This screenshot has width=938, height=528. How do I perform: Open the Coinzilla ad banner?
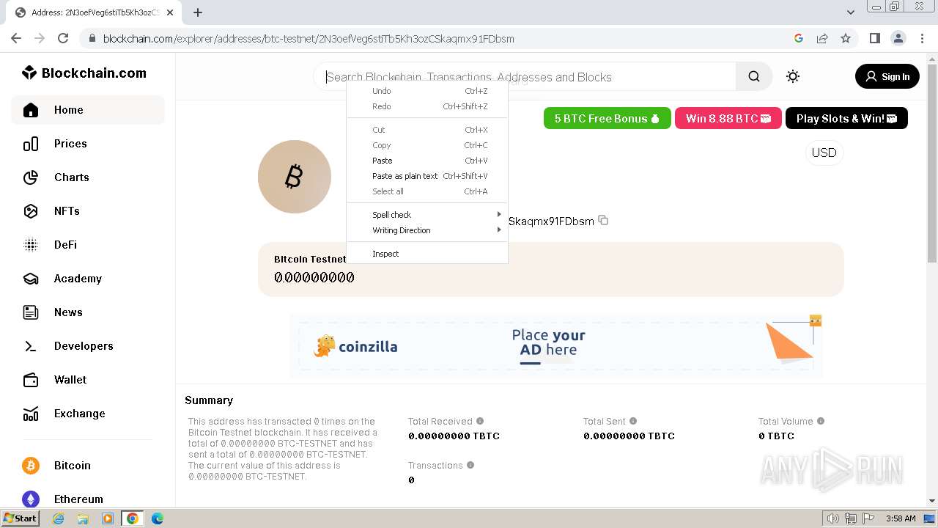click(x=556, y=345)
